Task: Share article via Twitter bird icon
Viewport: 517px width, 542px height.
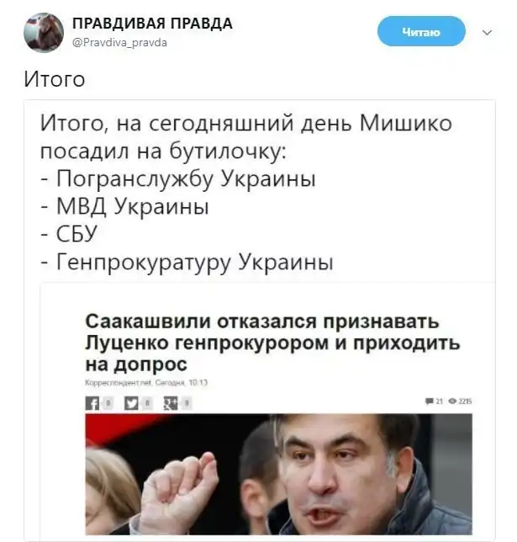Action: [x=131, y=403]
